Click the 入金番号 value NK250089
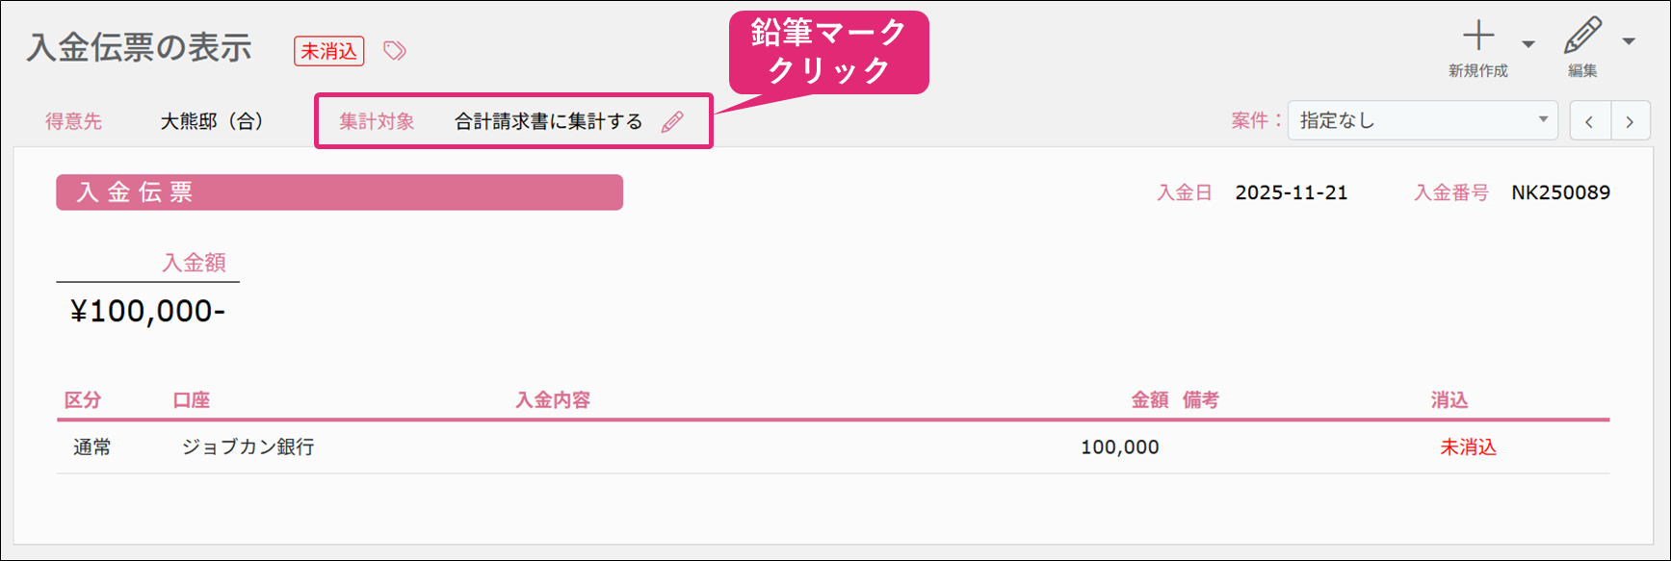 [x=1560, y=192]
